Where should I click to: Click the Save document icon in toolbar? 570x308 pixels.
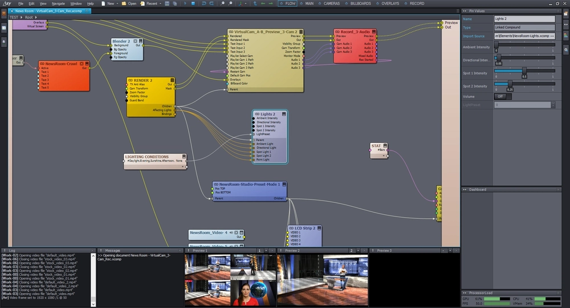167,3
